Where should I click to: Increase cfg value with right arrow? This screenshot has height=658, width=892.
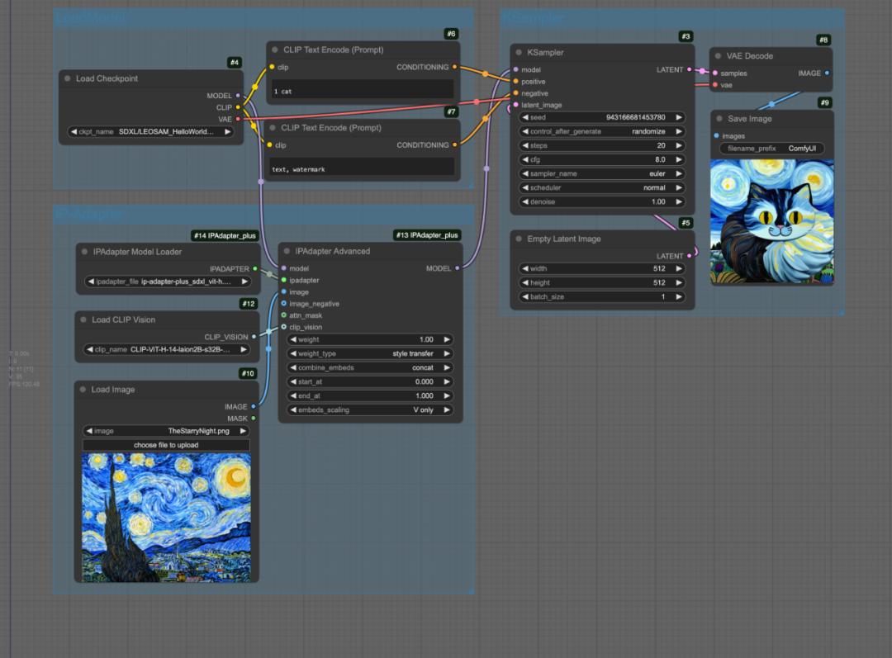pyautogui.click(x=679, y=160)
